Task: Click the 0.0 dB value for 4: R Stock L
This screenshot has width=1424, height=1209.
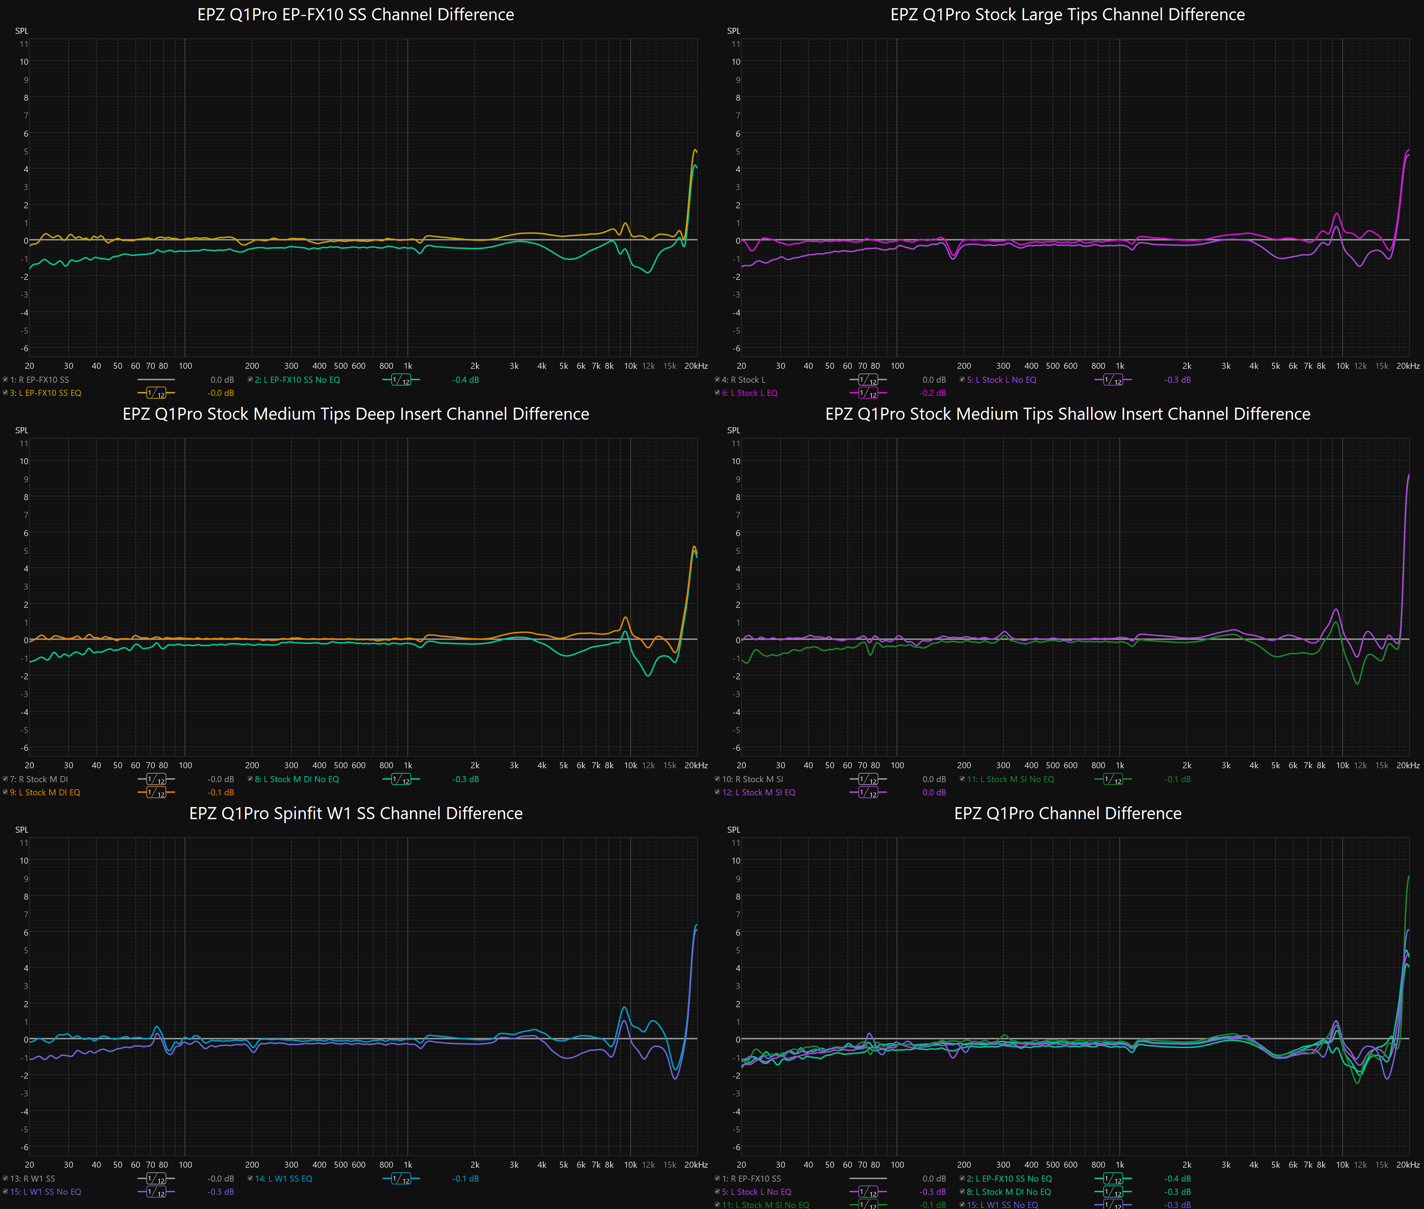Action: (934, 380)
